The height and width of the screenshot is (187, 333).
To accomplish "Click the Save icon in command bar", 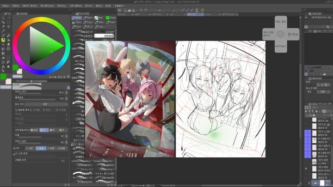I will click(x=133, y=10).
